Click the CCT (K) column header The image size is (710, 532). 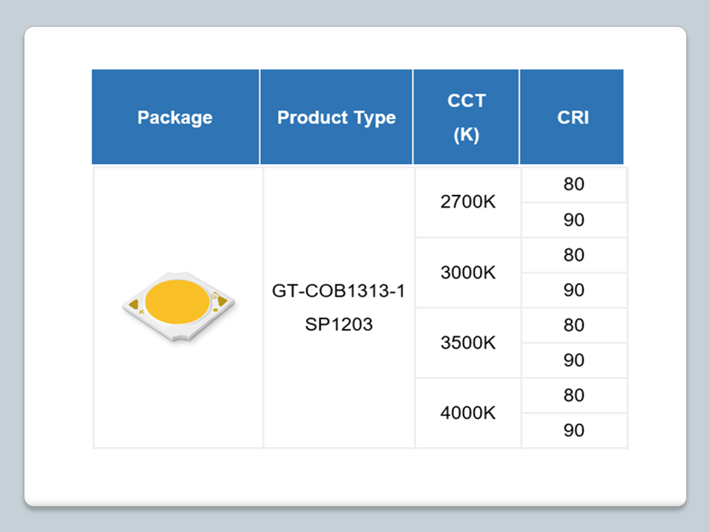pos(466,117)
